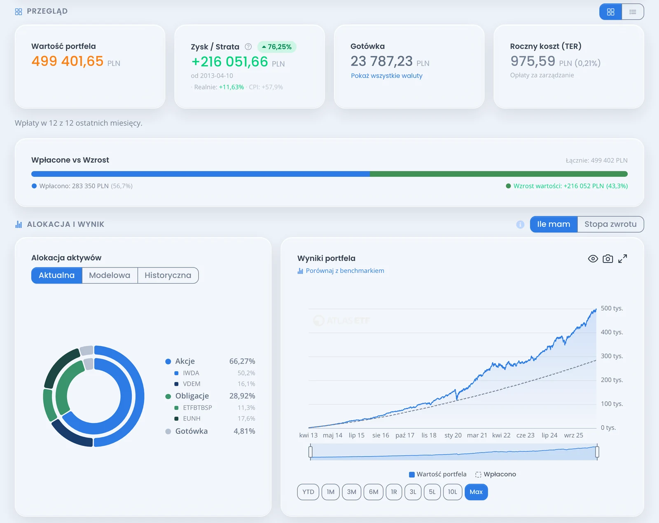659x523 pixels.
Task: Set chart range to 3L
Action: click(x=413, y=492)
